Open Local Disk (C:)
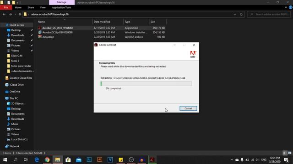Viewport: 293px width, 164px height. [x=19, y=139]
